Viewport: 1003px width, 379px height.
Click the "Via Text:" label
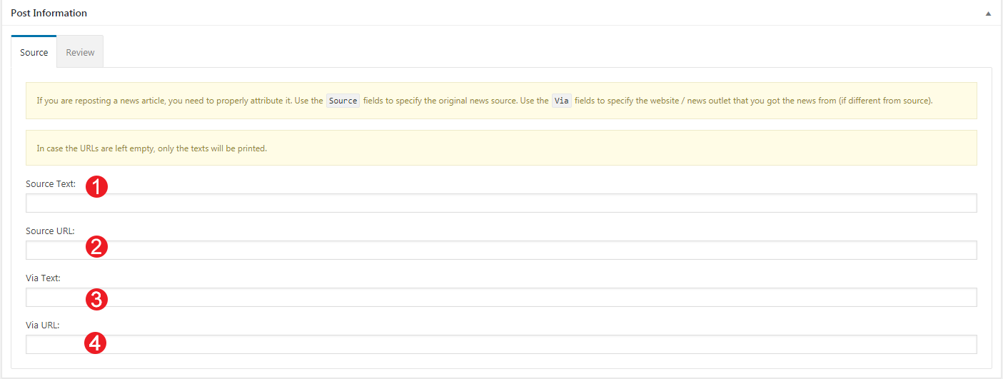pyautogui.click(x=43, y=278)
